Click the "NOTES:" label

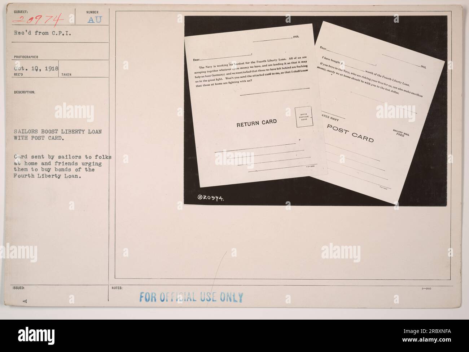click(x=118, y=288)
